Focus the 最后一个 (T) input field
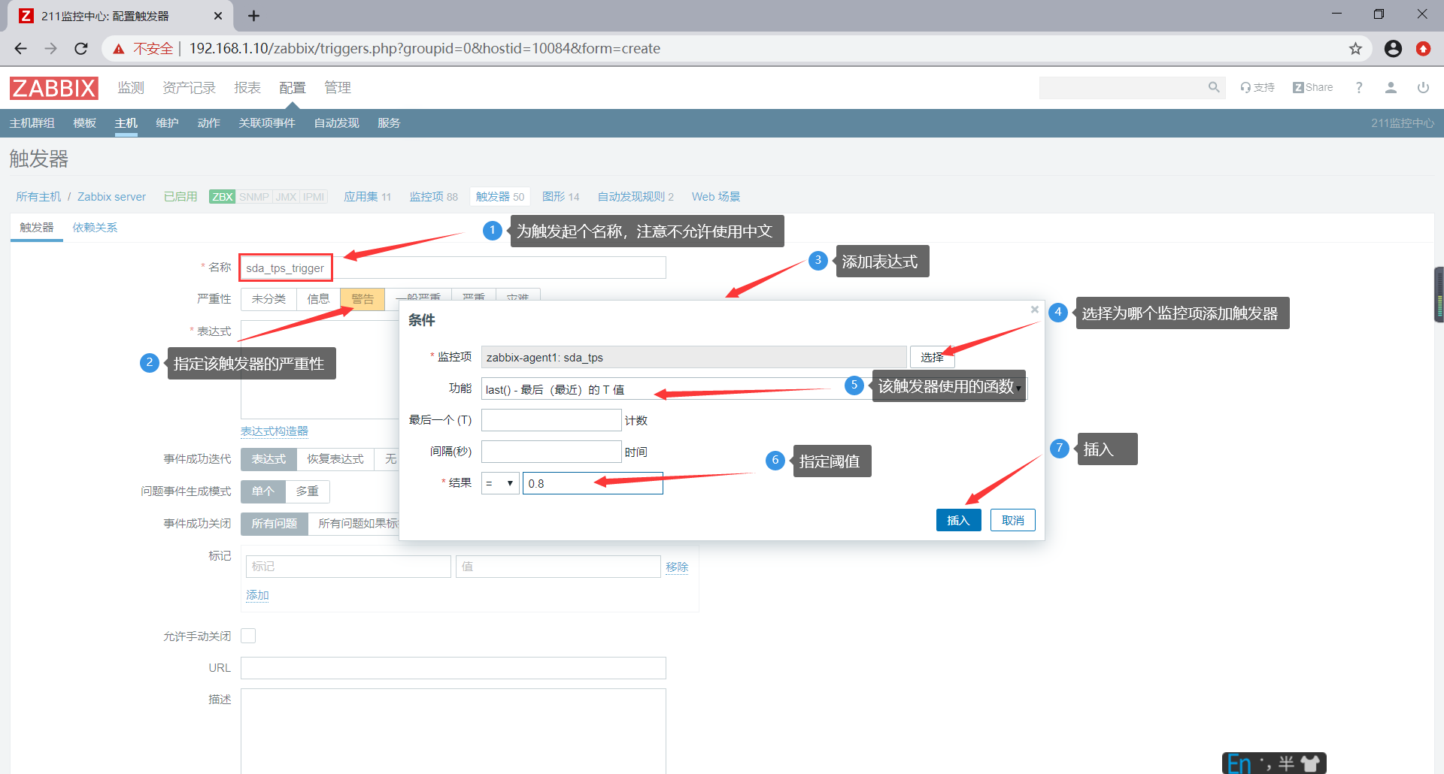This screenshot has width=1444, height=774. pos(551,420)
